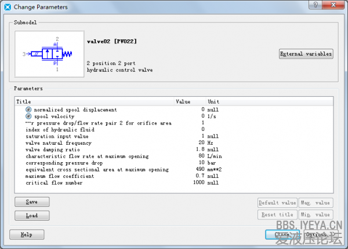The height and width of the screenshot is (249, 348).
Task: Click the state variable icon beside spool velocity
Action: coord(28,116)
